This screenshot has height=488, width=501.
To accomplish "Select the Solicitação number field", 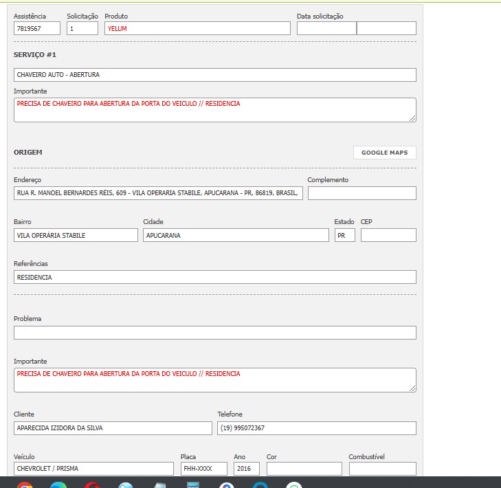I will (82, 28).
